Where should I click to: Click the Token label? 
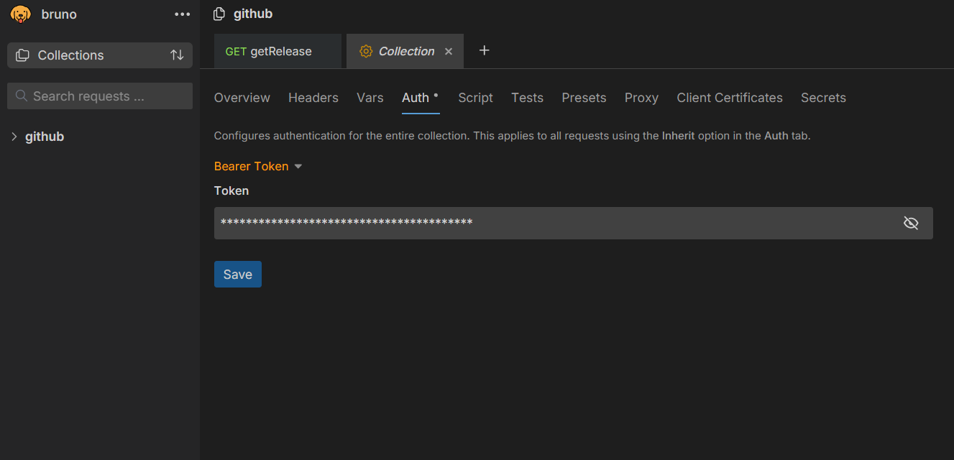point(231,190)
